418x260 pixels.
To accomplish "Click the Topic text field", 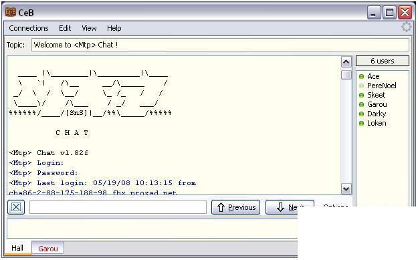I will click(220, 45).
